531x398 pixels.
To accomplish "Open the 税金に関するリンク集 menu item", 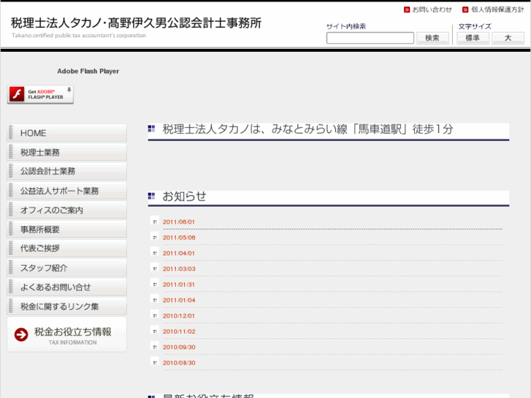I will point(67,306).
